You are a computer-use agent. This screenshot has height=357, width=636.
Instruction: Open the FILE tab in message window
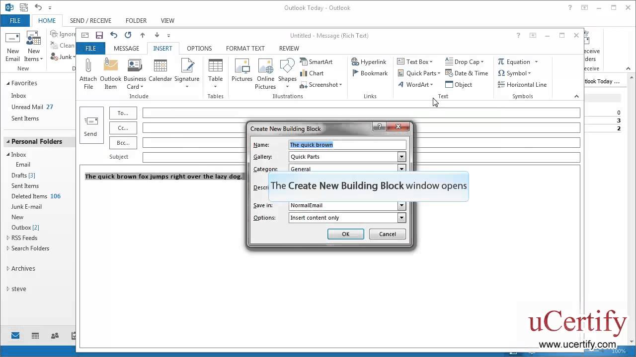pyautogui.click(x=90, y=49)
